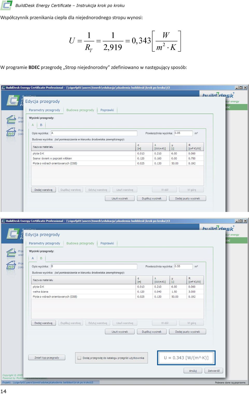Click Usuń warstwę button in lower window

pos(125,323)
